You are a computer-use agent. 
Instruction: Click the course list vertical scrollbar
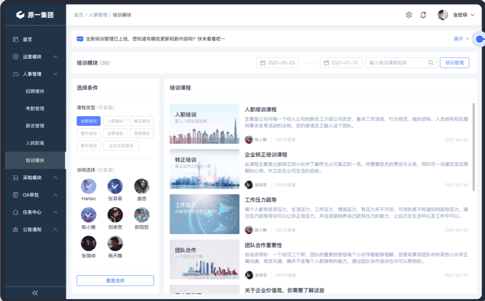(x=473, y=147)
